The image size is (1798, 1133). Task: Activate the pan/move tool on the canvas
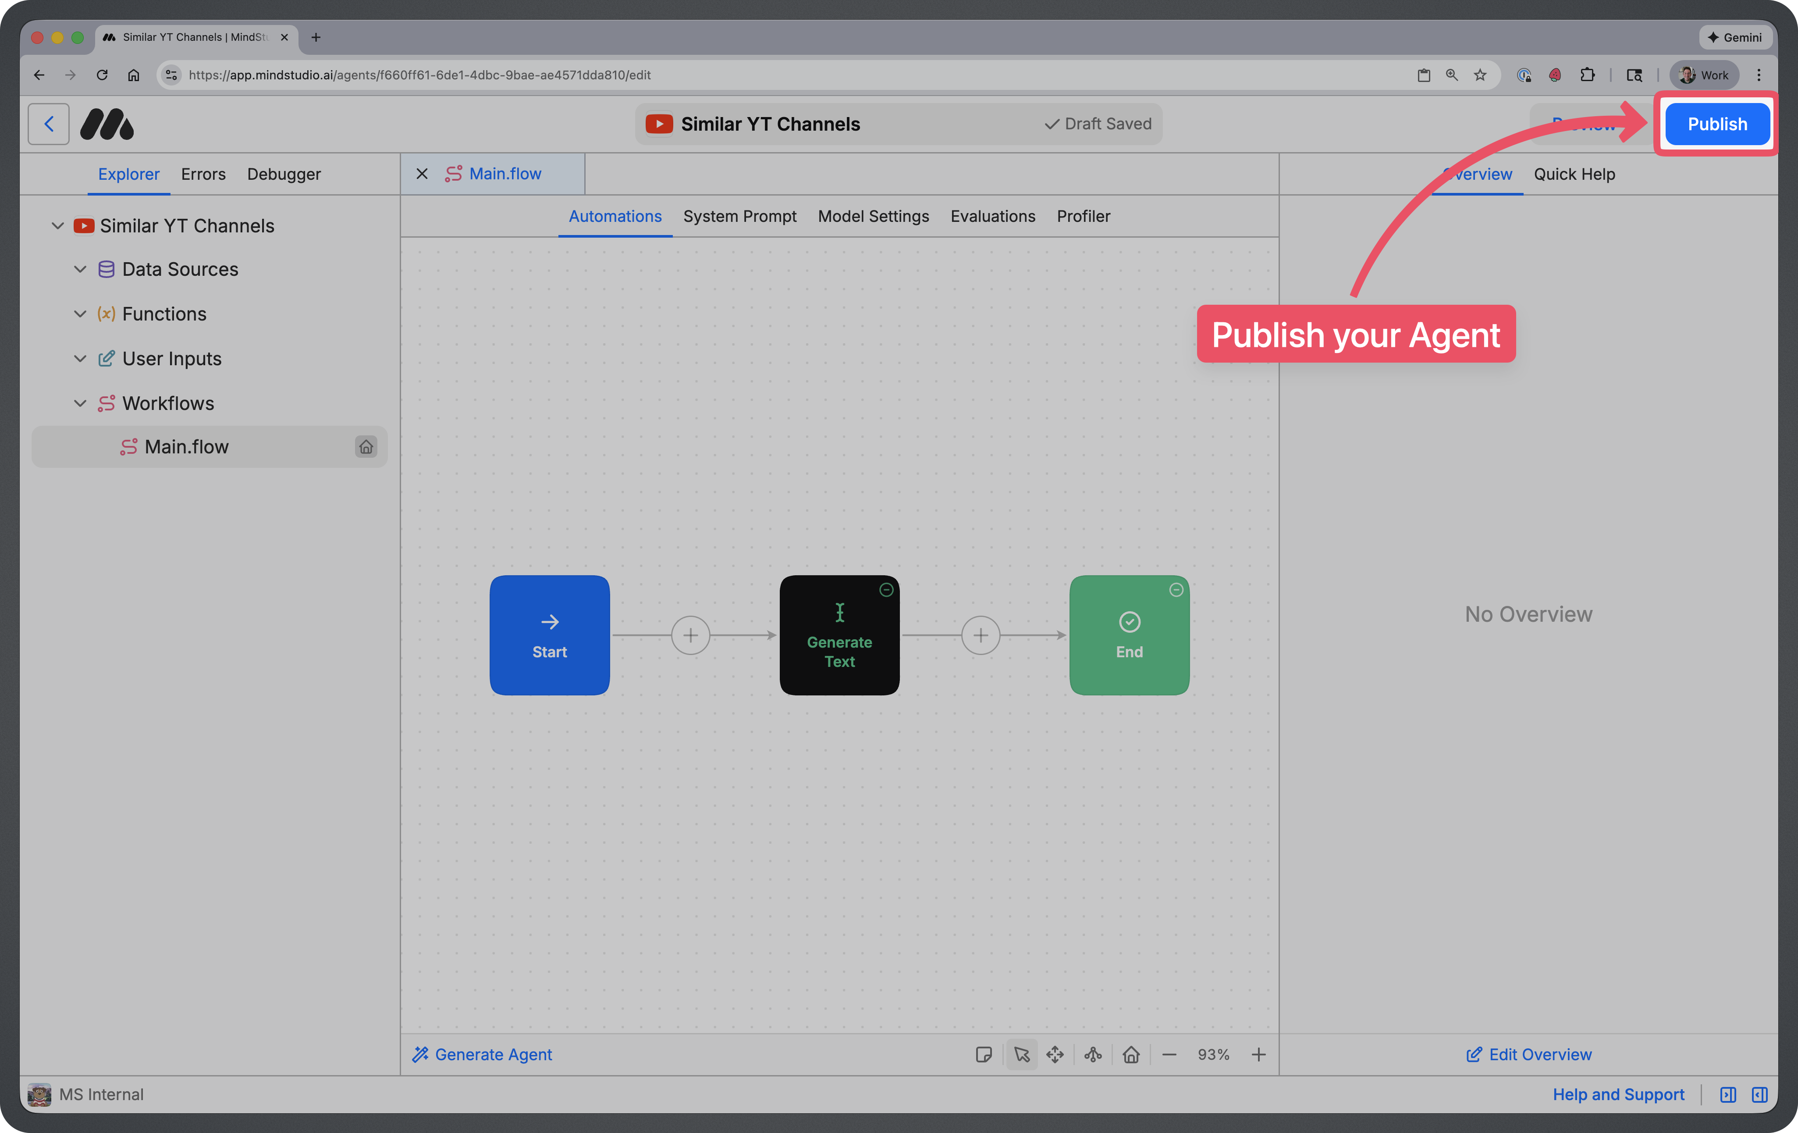click(x=1055, y=1055)
